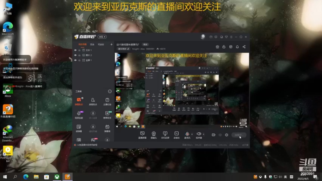The height and width of the screenshot is (181, 322).
Task: Open the 榜单助手 tool with new badge
Action: point(107,115)
